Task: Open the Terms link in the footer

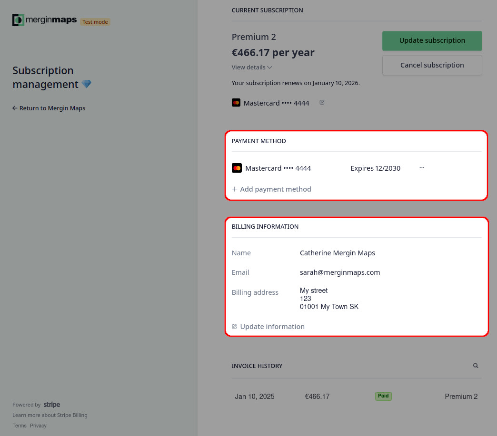Action: point(20,426)
